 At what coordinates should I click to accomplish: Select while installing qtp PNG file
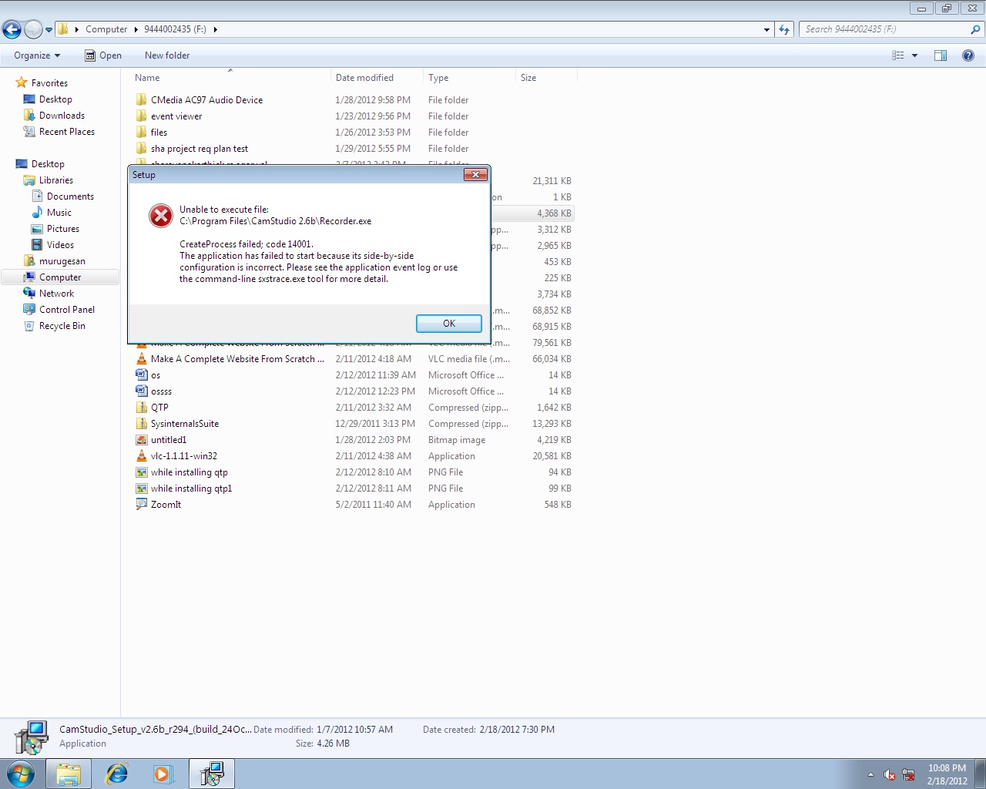tap(189, 472)
